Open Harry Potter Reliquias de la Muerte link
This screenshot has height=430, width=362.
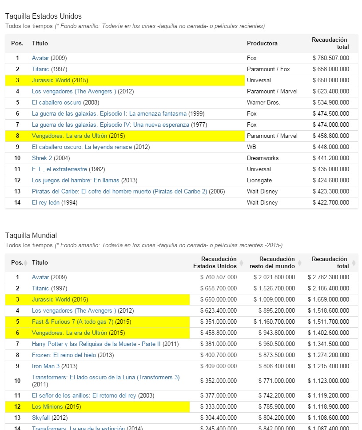(x=96, y=344)
